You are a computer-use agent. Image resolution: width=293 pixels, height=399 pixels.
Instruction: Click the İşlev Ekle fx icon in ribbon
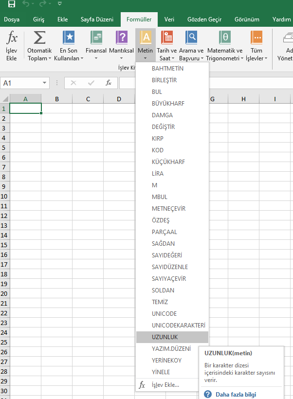pyautogui.click(x=12, y=38)
